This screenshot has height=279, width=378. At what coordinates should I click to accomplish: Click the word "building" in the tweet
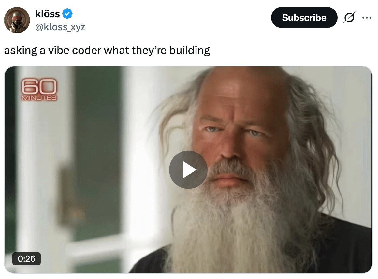pos(189,51)
